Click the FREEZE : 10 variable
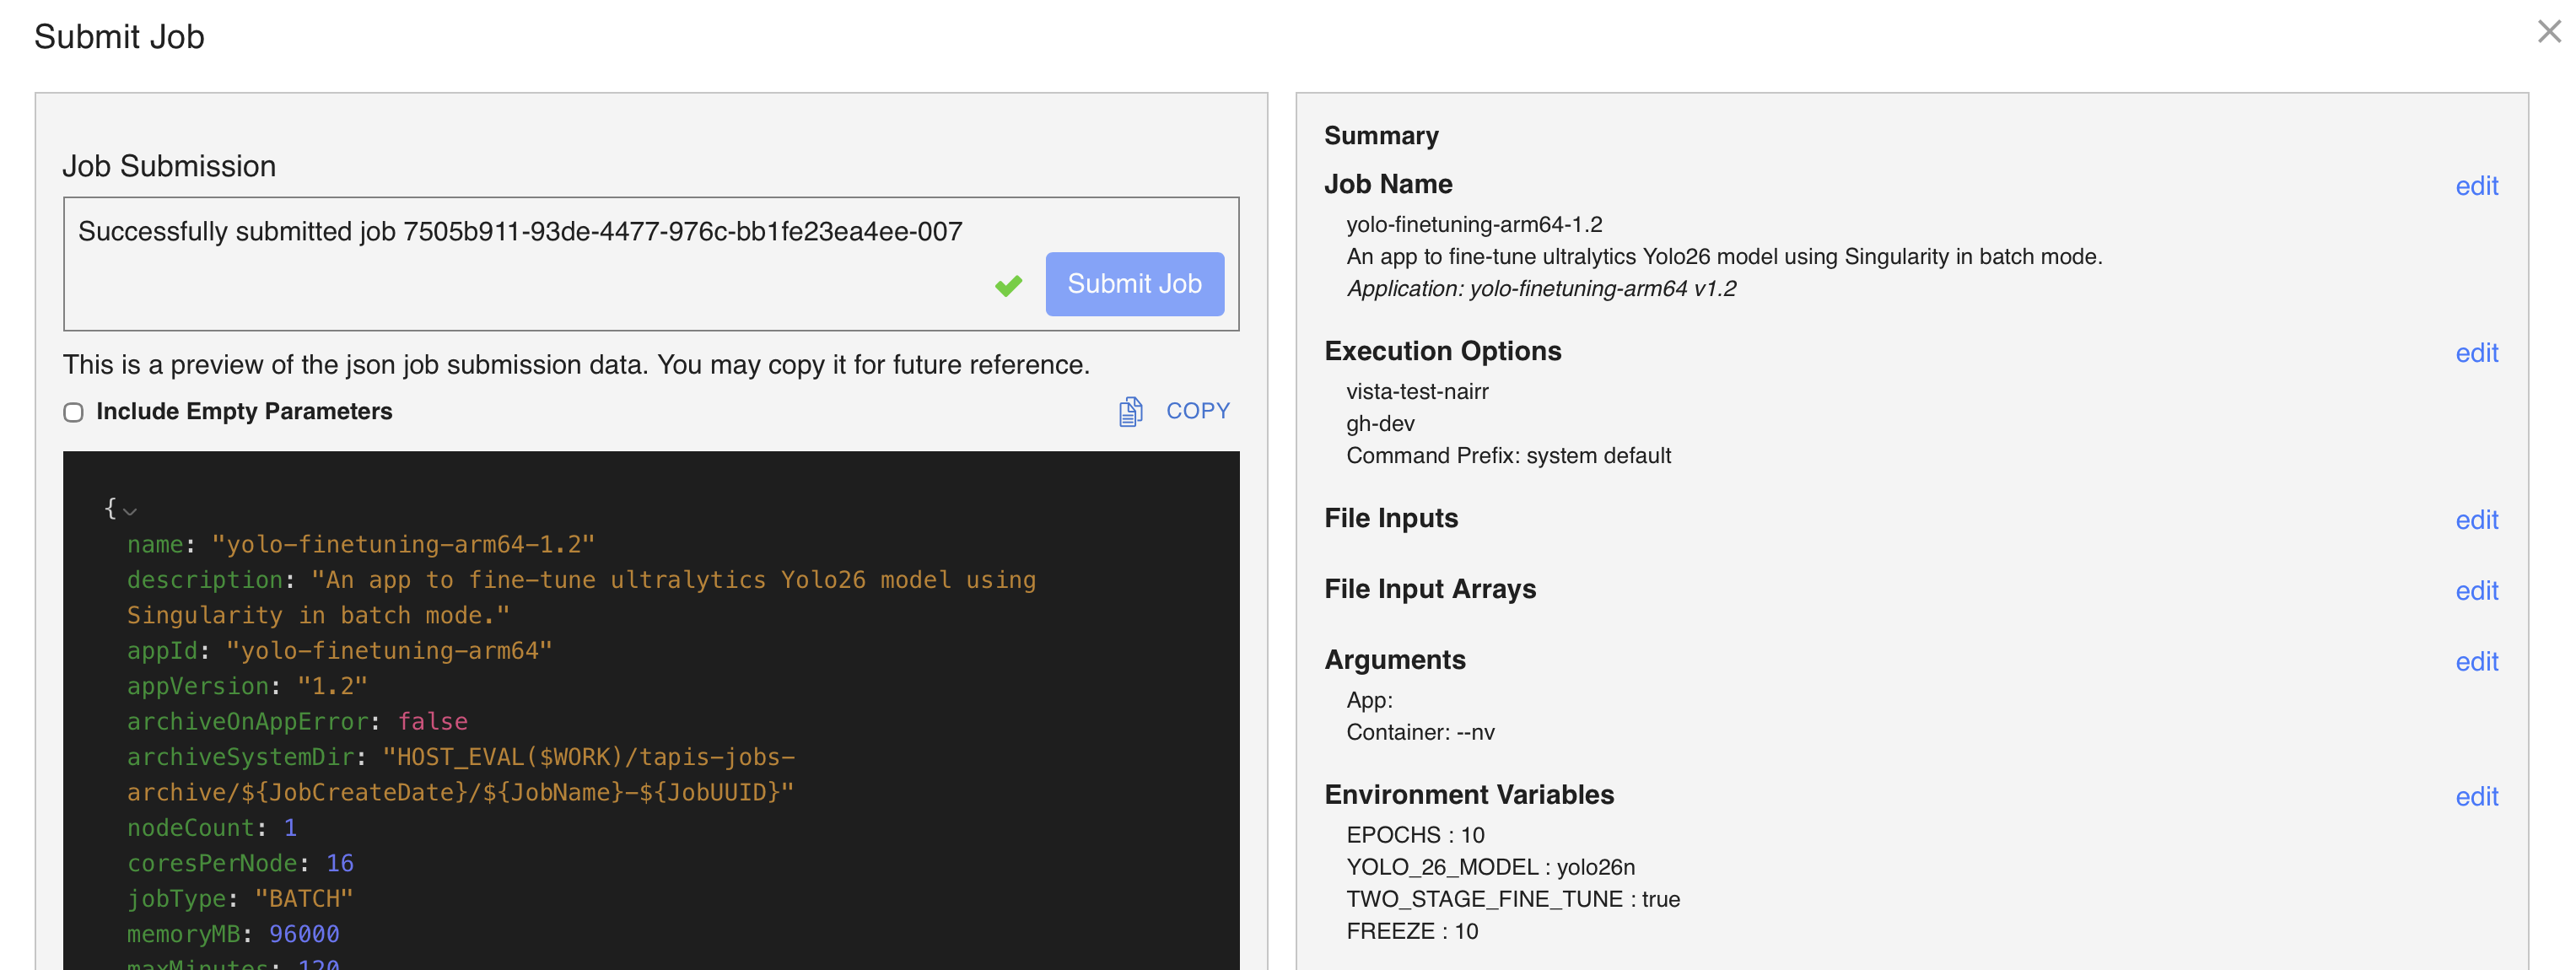The height and width of the screenshot is (970, 2576). [x=1412, y=931]
